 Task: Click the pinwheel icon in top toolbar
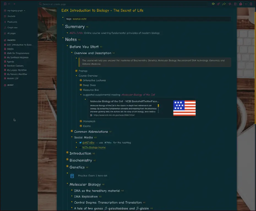(230, 4)
